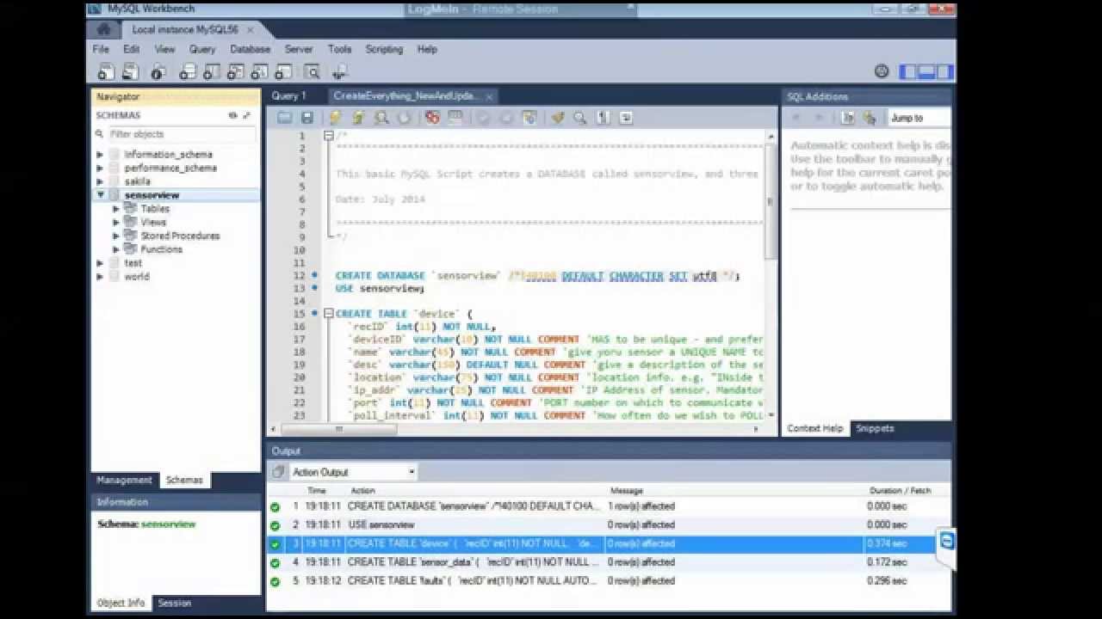Open a script file in the query editor
The height and width of the screenshot is (619, 1102).
284,118
